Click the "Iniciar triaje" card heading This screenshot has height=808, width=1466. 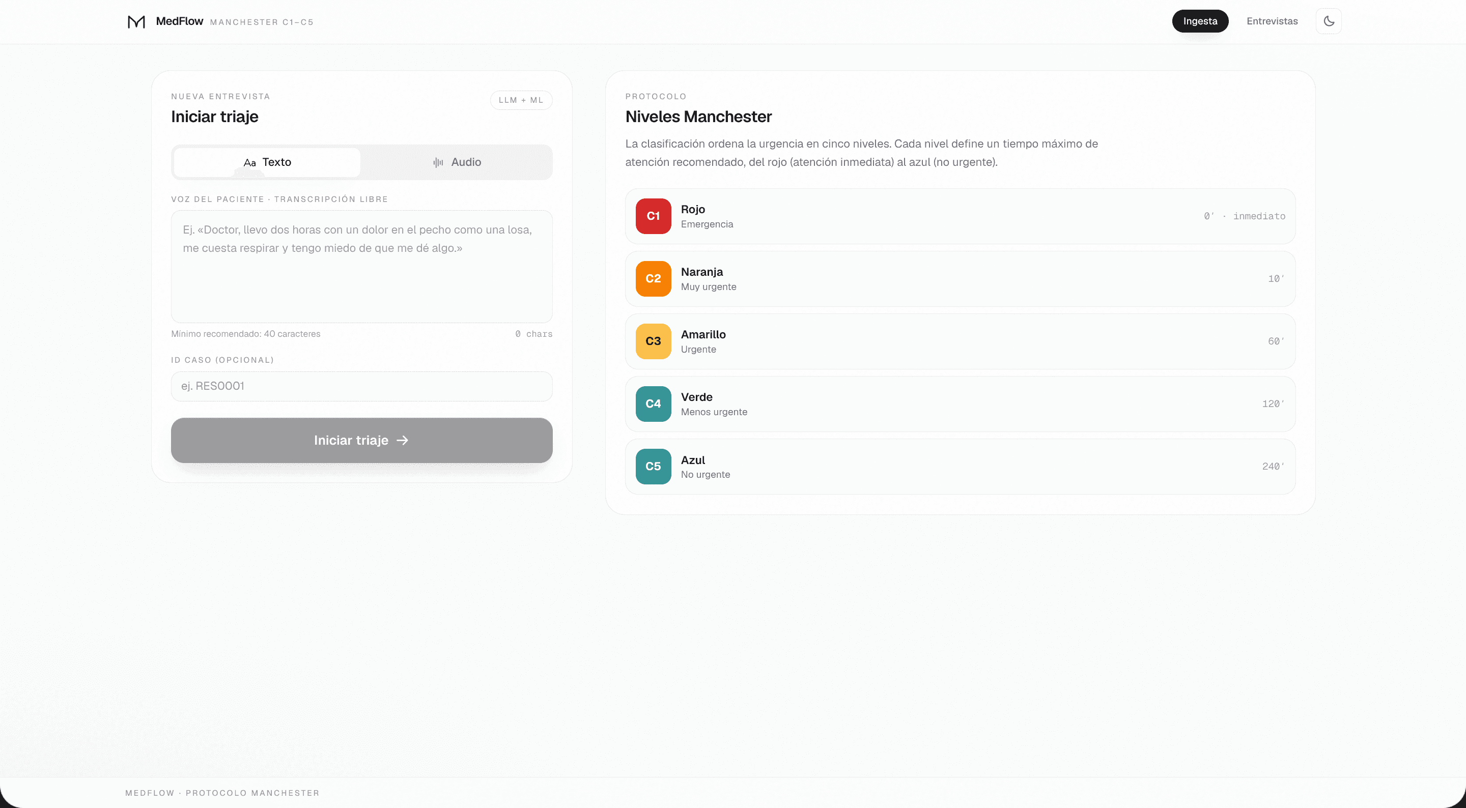pos(214,117)
